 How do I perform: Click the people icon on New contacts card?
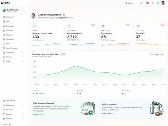(x=103, y=26)
